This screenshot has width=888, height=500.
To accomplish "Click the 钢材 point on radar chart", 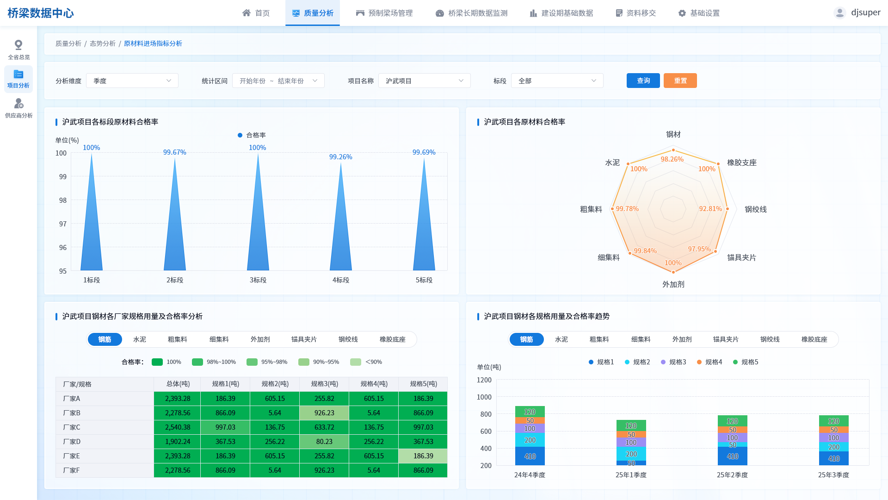I will coord(673,150).
